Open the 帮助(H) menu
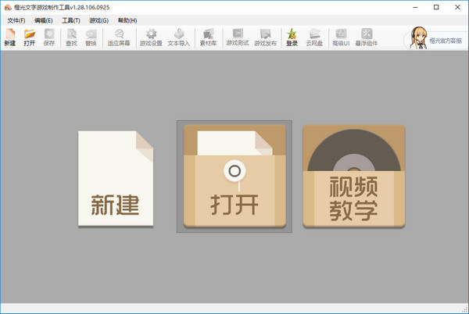The width and height of the screenshot is (469, 314). coord(127,20)
